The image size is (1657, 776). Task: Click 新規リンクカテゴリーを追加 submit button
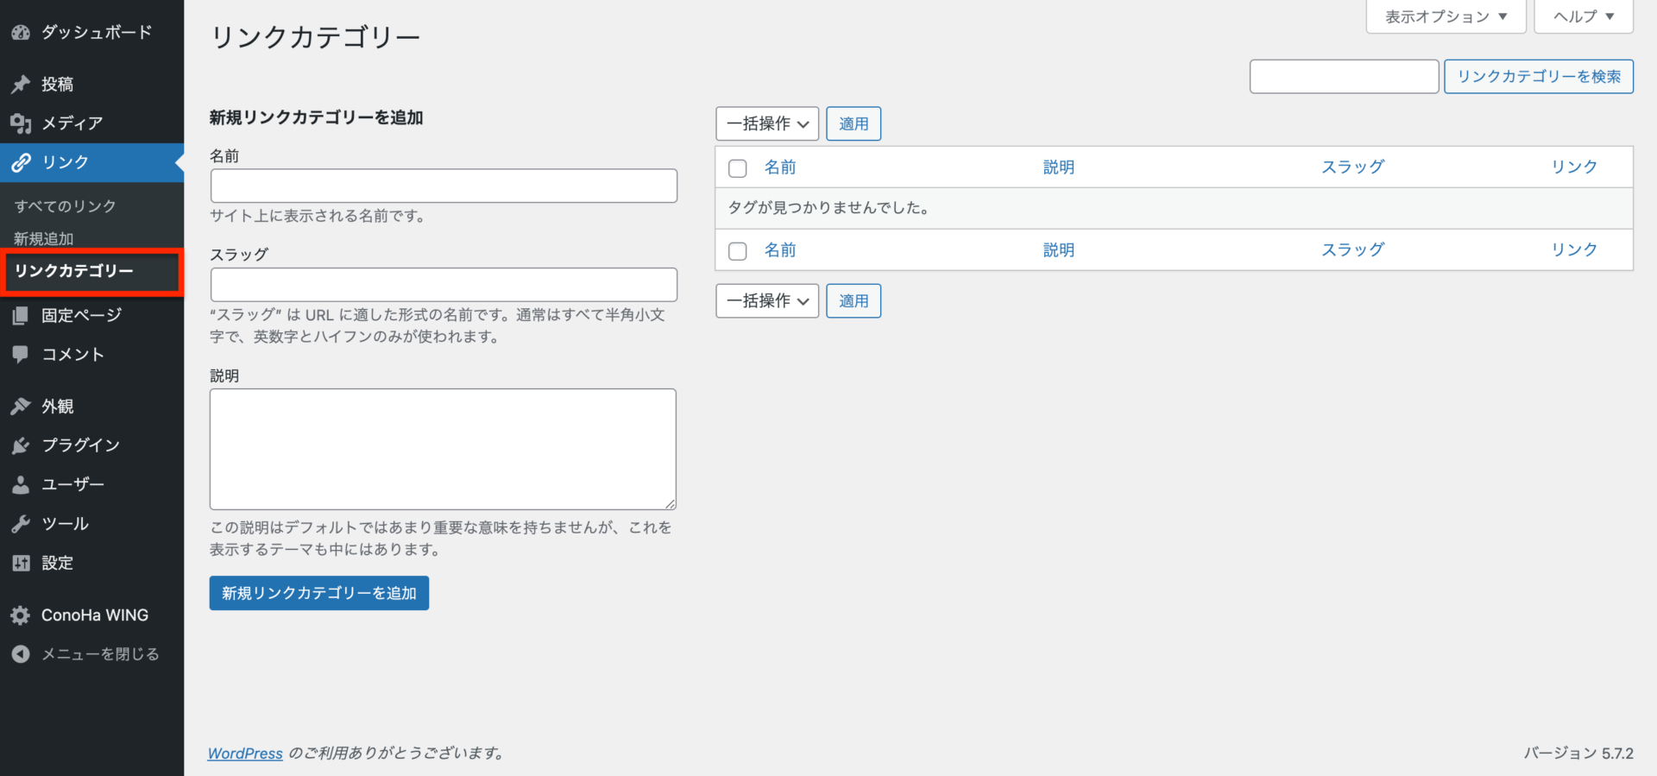(x=319, y=593)
